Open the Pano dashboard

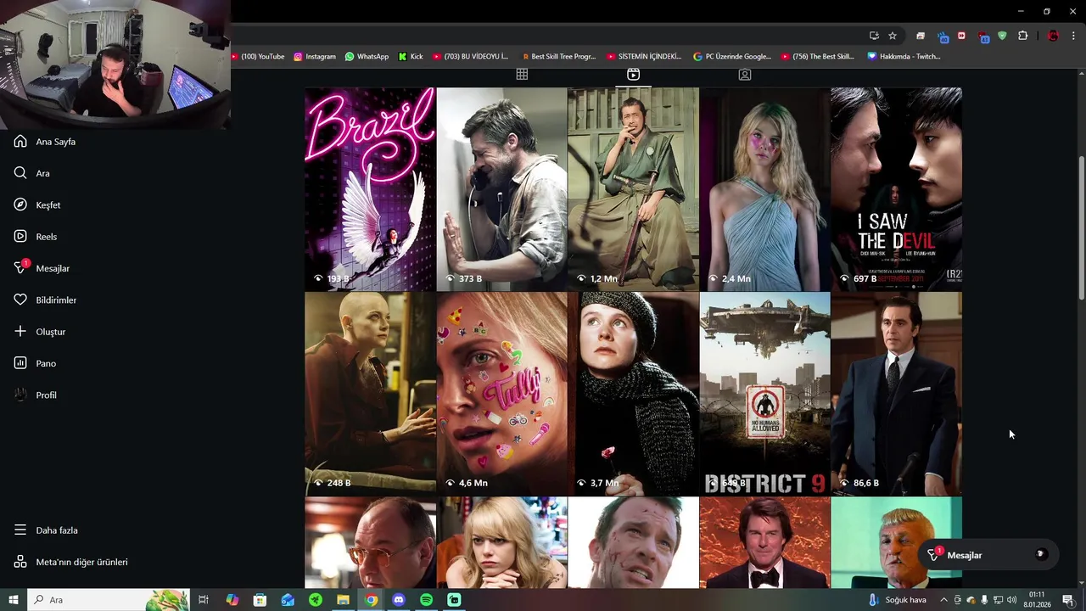35,363
